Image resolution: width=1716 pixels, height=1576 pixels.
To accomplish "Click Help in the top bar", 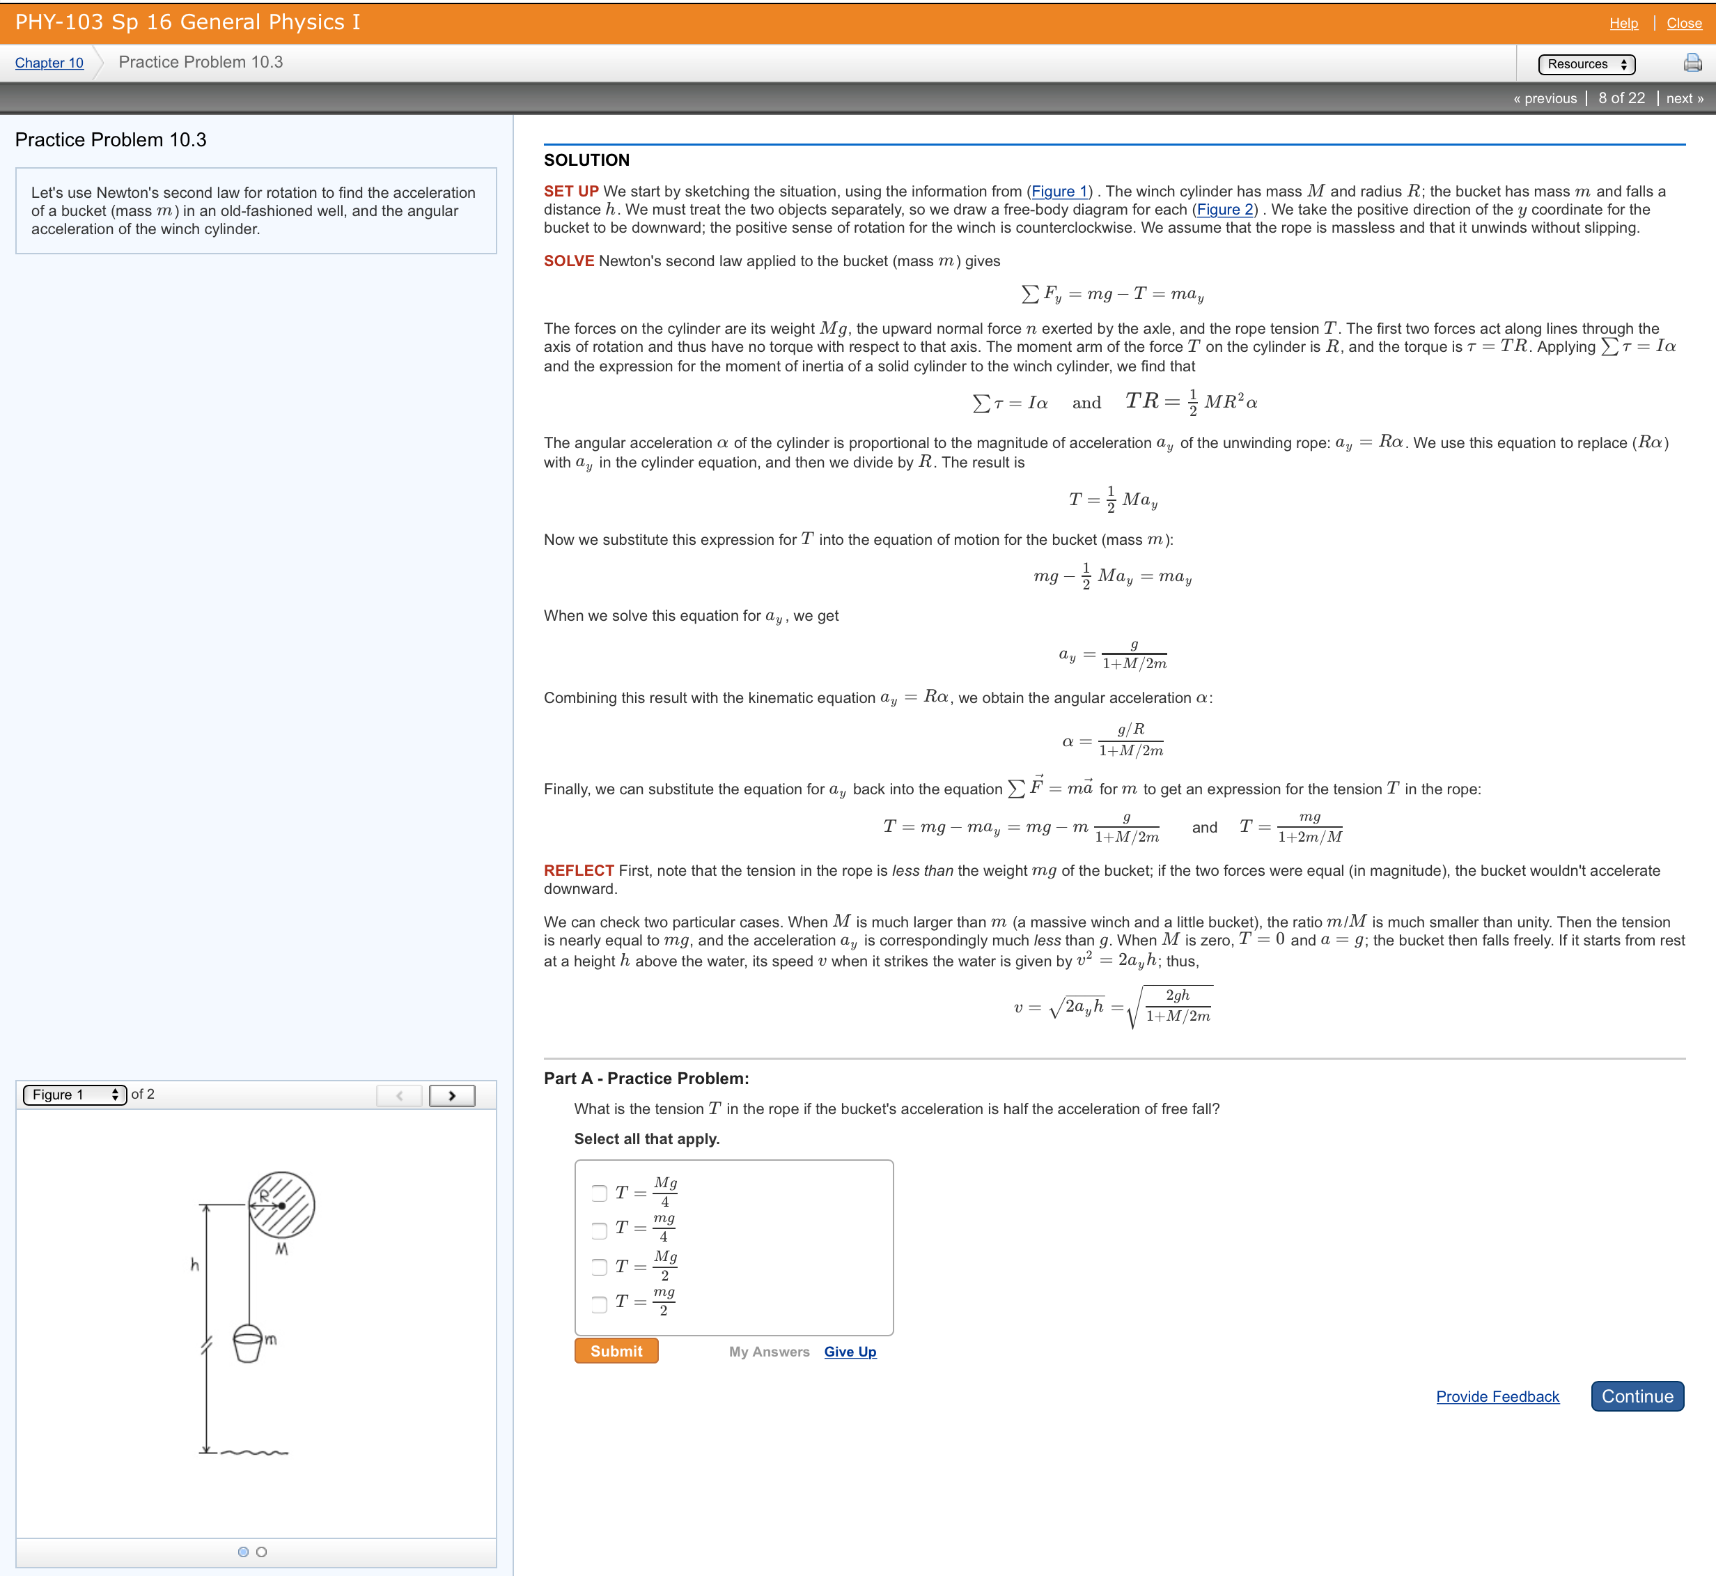I will (1623, 23).
